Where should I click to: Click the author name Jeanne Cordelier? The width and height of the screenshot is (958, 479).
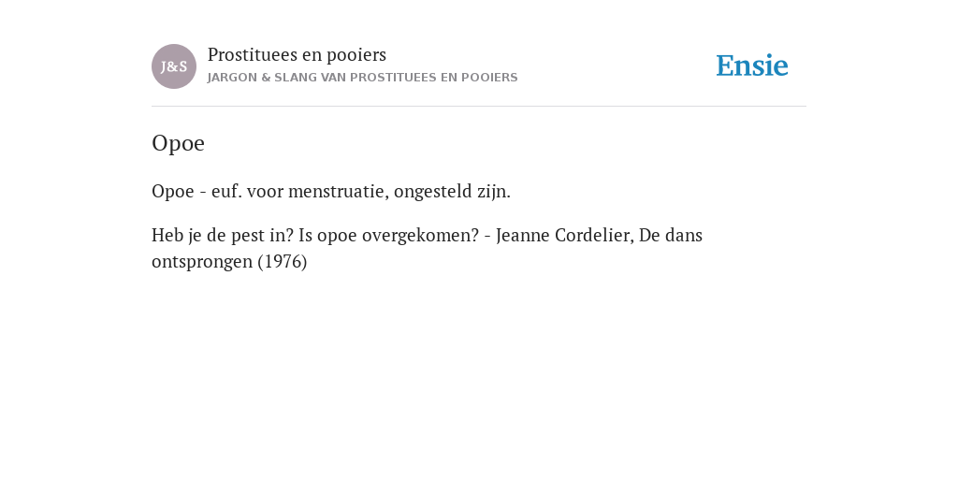(x=564, y=235)
